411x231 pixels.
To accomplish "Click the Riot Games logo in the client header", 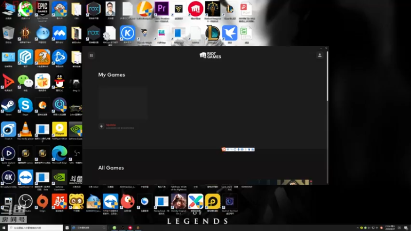I will tap(210, 55).
